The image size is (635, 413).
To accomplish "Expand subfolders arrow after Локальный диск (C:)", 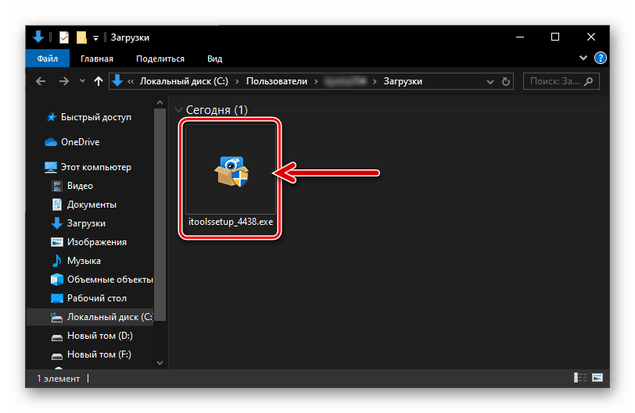I will (x=237, y=82).
